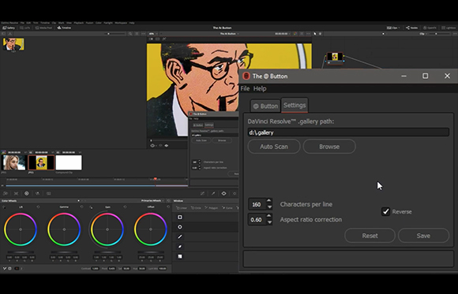The image size is (458, 294).
Task: Select the comic man clip thumbnail
Action: (x=41, y=162)
